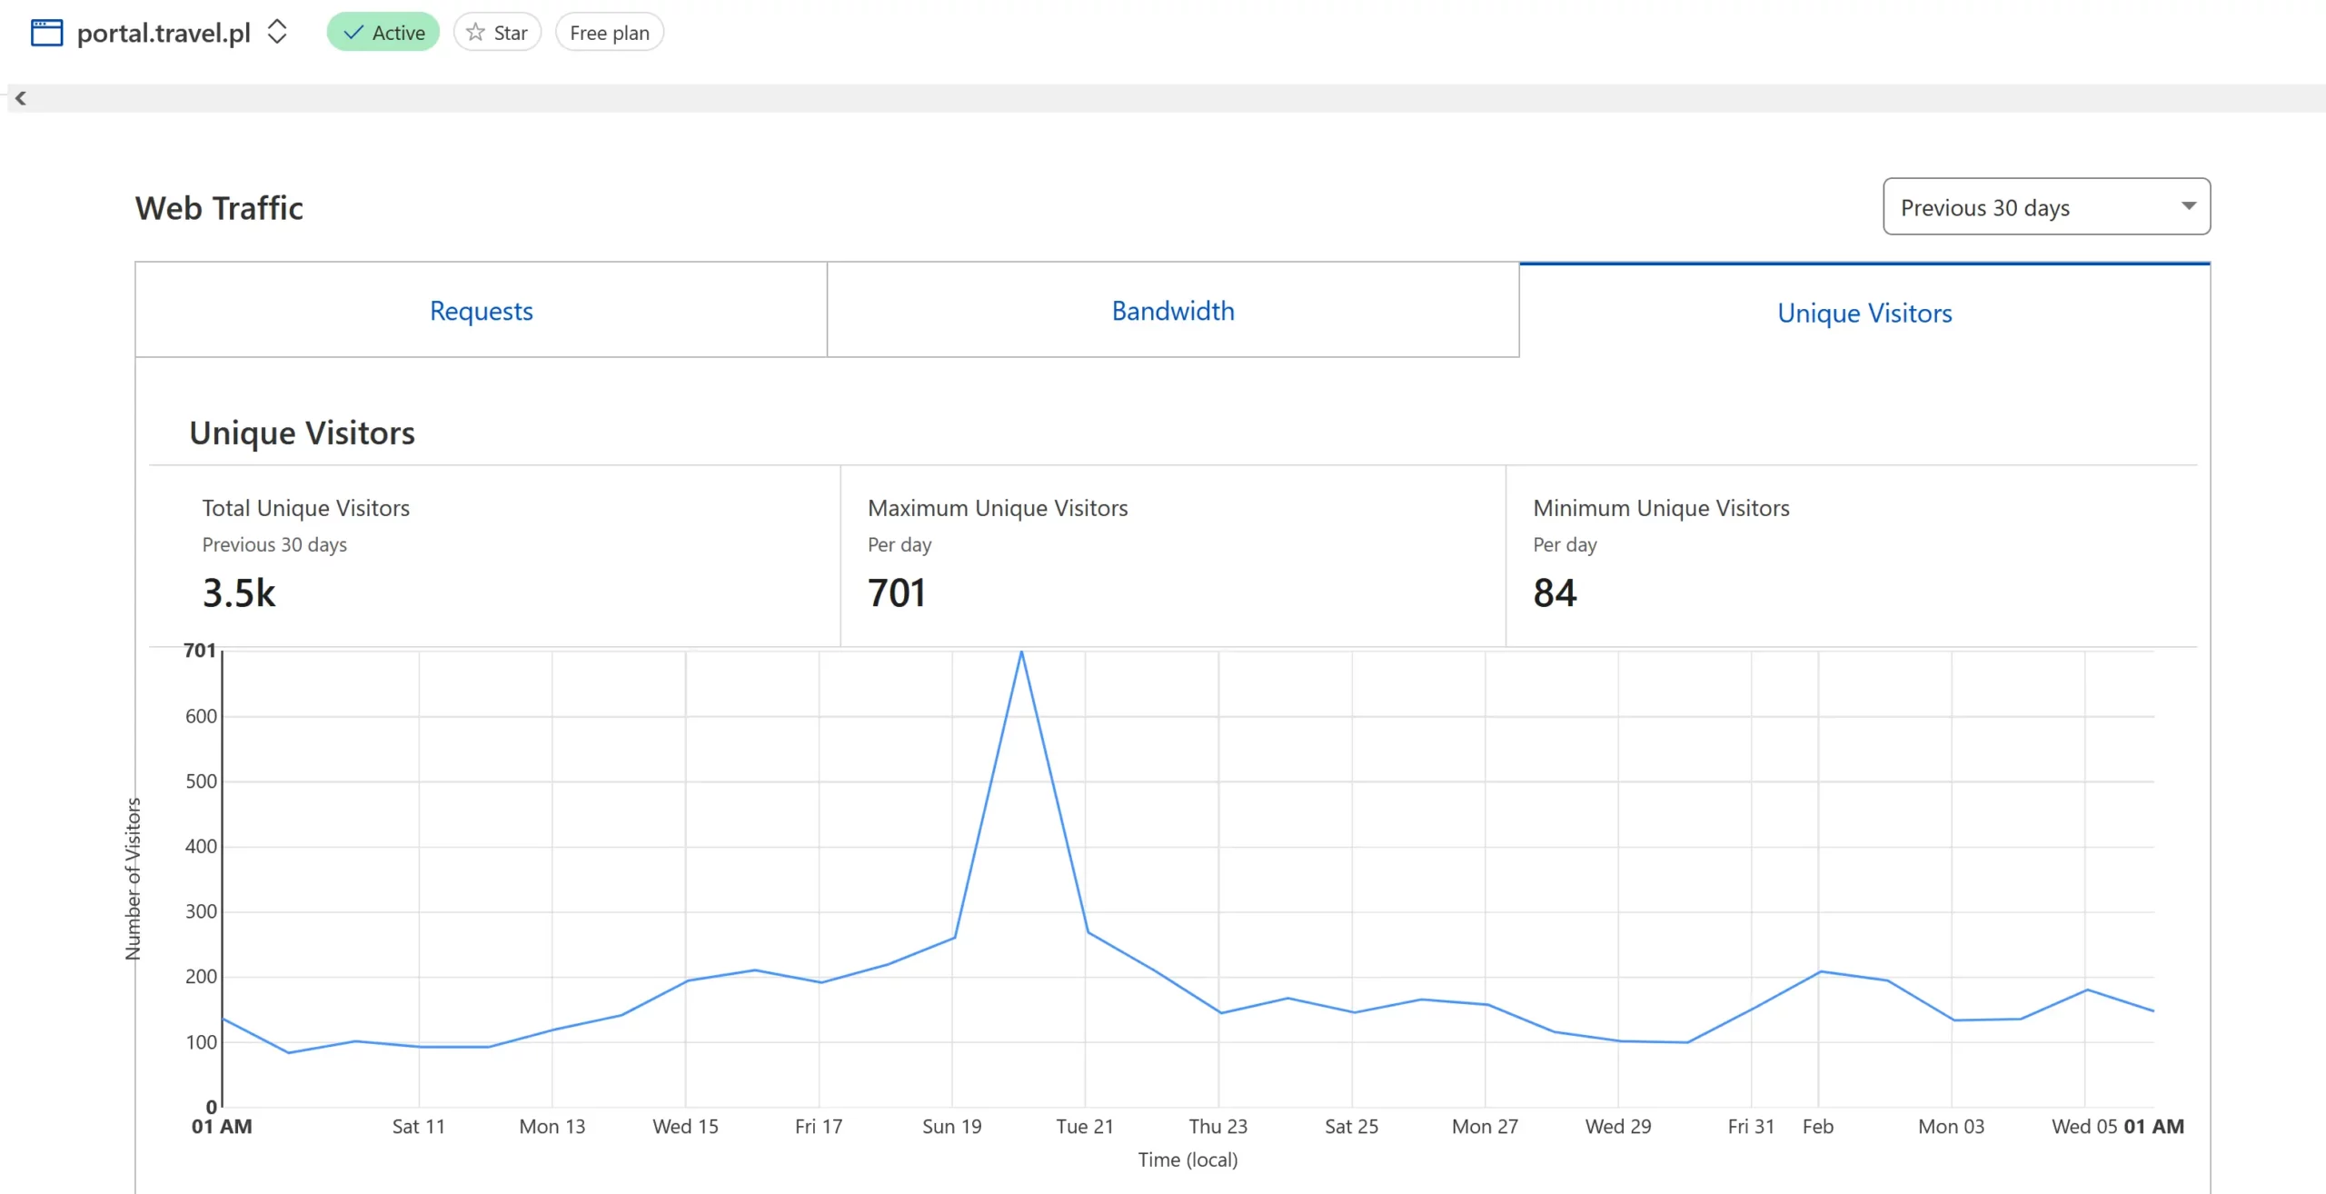Switch to the Bandwidth tab
This screenshot has height=1194, width=2326.
pyautogui.click(x=1172, y=311)
